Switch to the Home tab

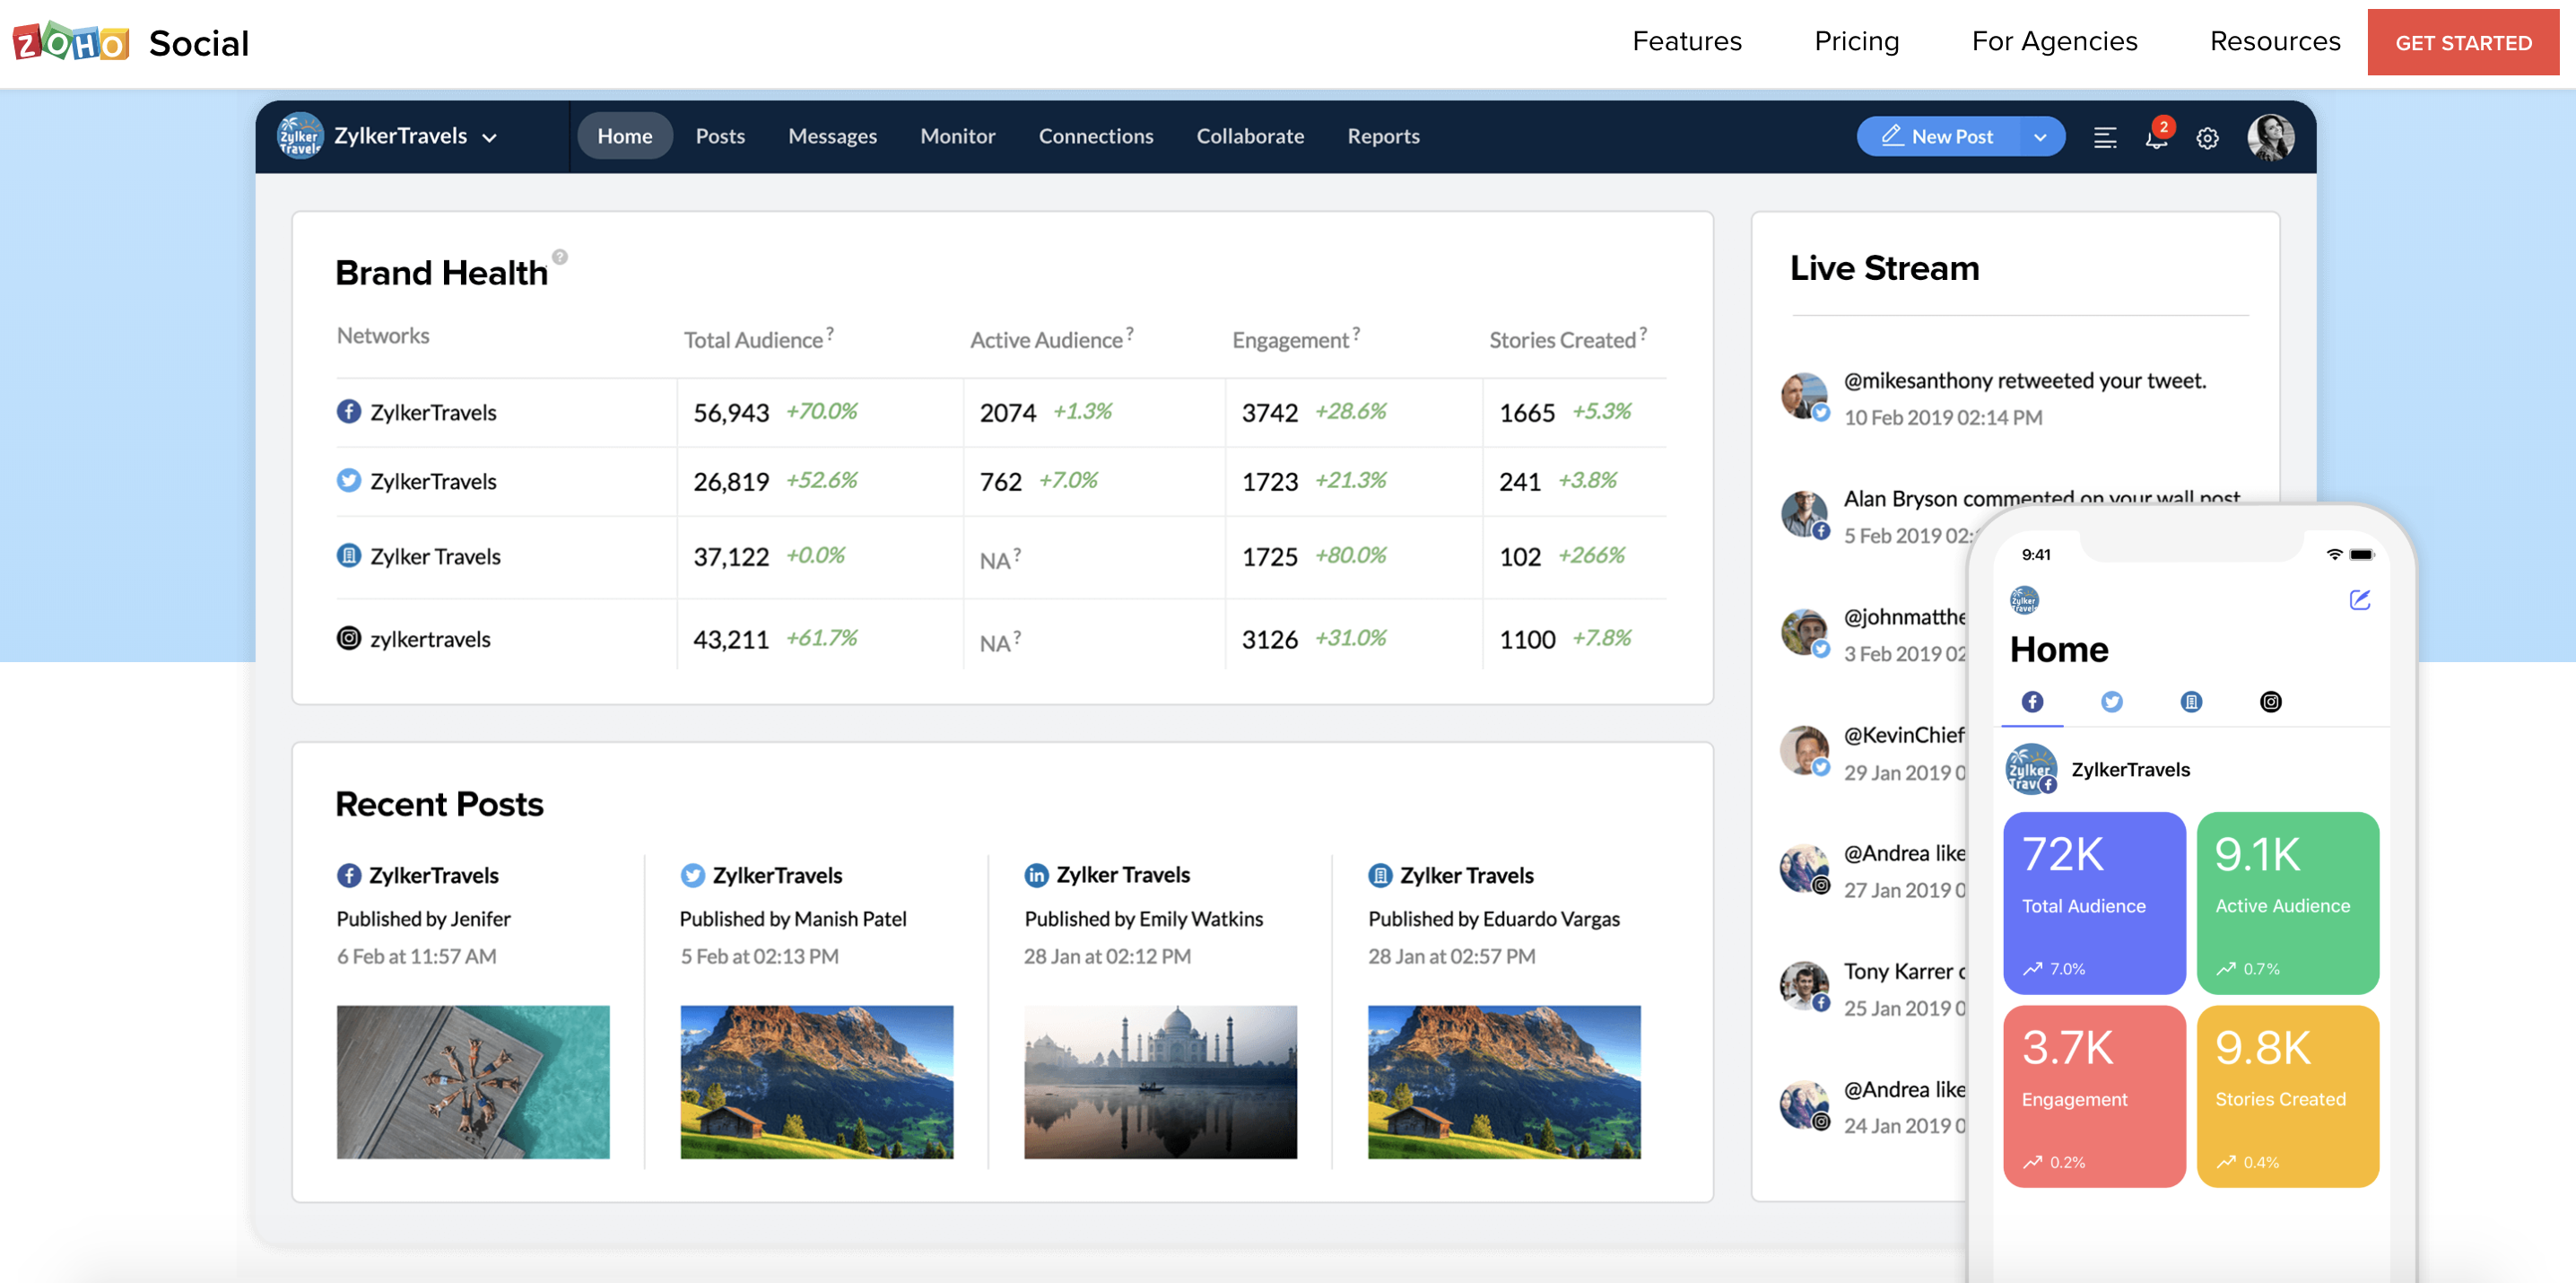click(625, 136)
